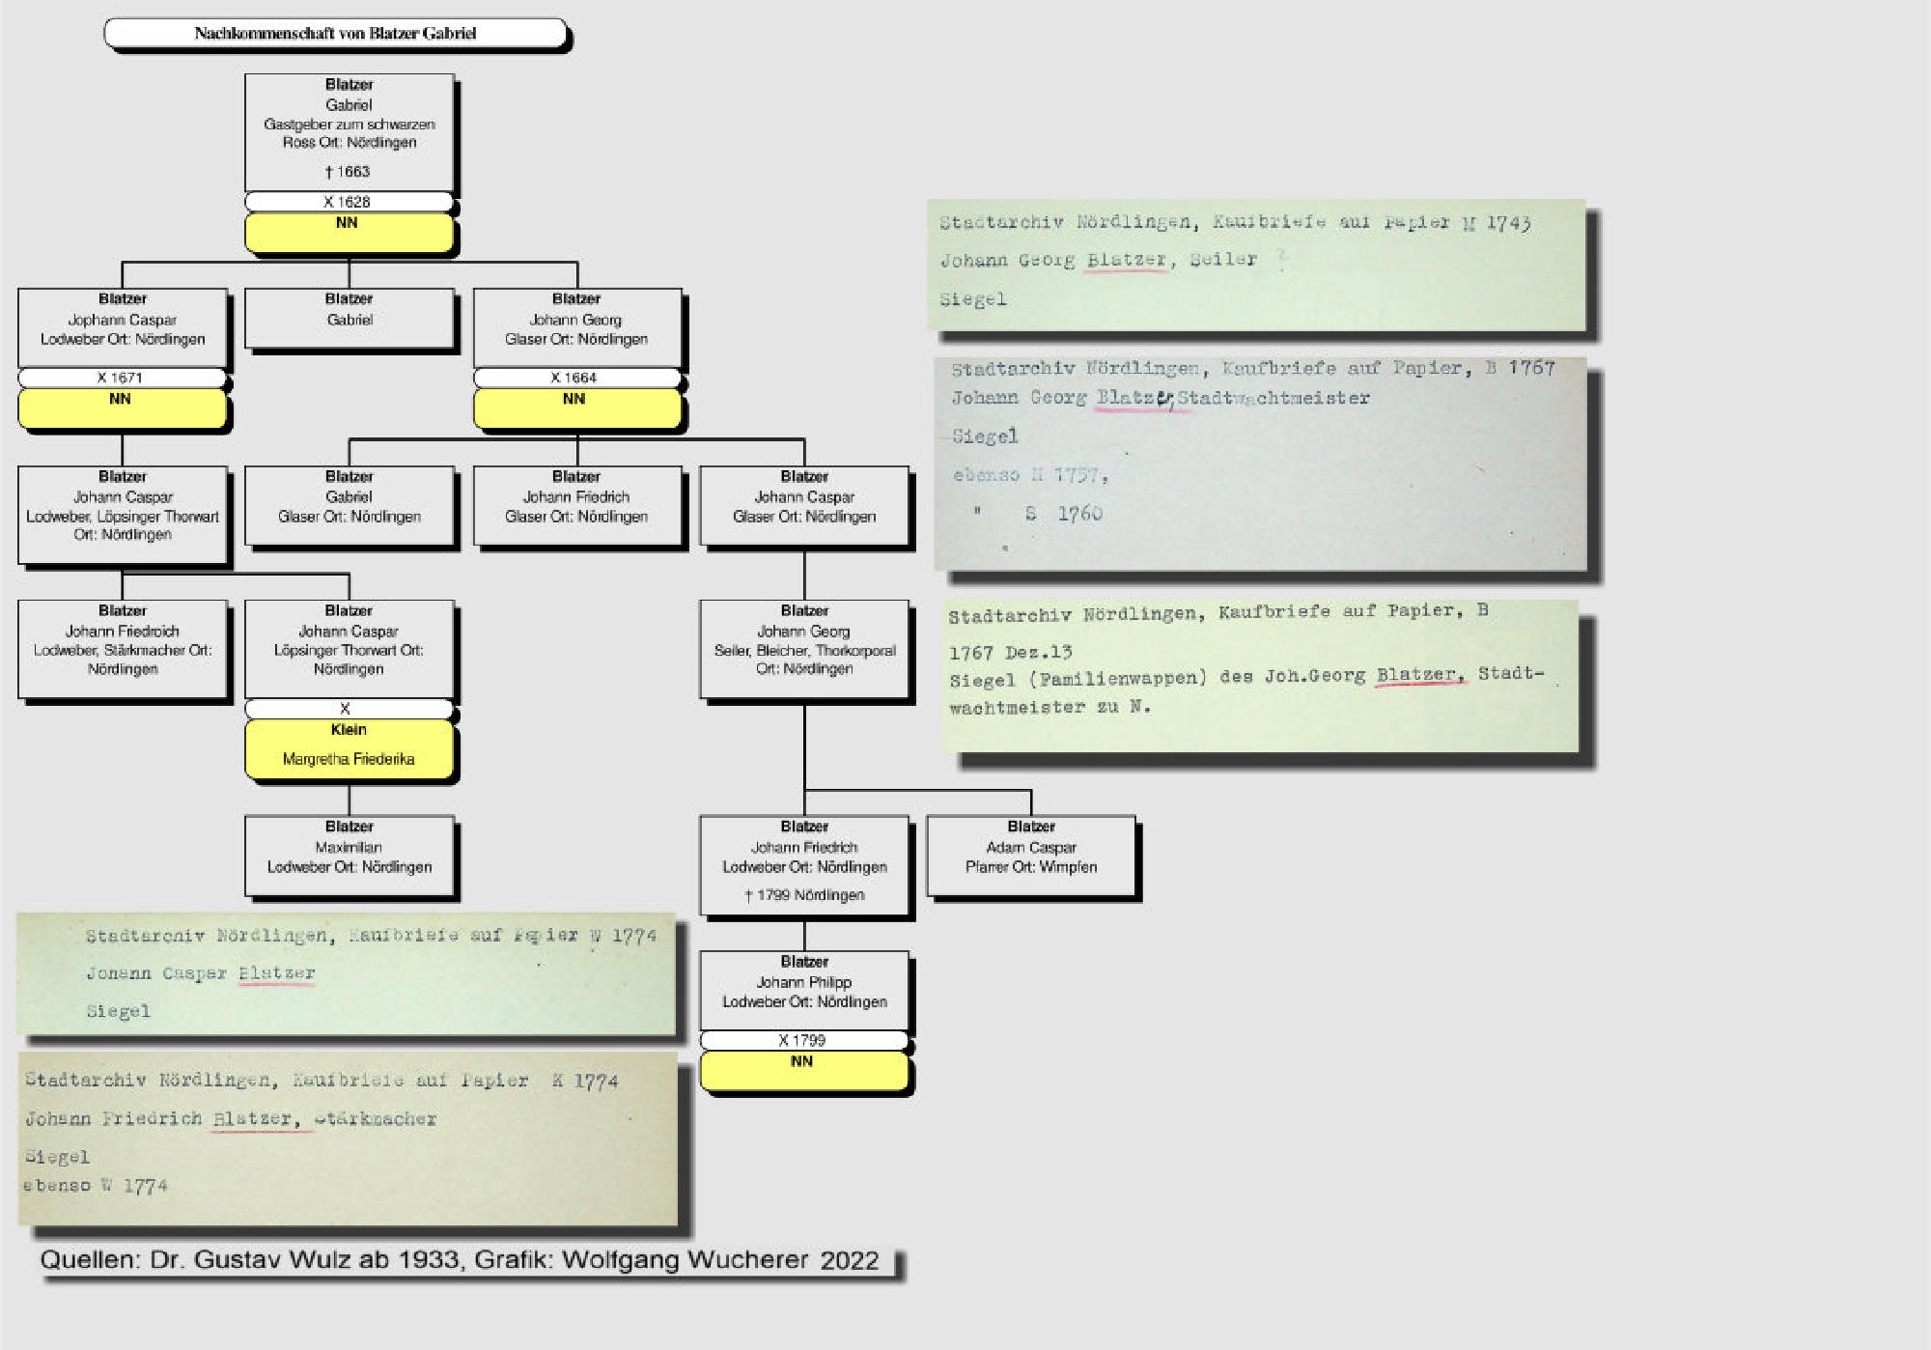Viewport: 1931px width, 1350px height.
Task: Click the X 1664 marriage label
Action: pos(575,378)
